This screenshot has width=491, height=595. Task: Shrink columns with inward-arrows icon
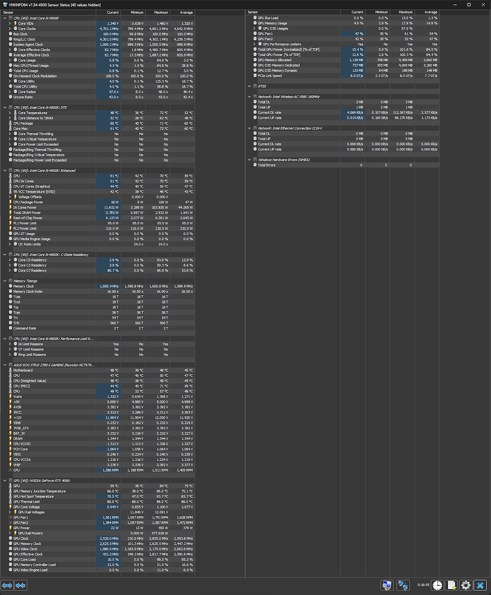(x=20, y=585)
